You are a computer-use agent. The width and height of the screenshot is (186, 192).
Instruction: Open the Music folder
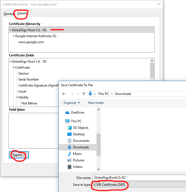point(77,154)
